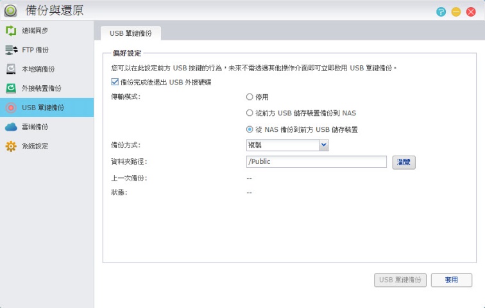Choose 從前方 USB 儲存裝置備份到 NAS
Viewport: 485px width, 308px height.
pyautogui.click(x=250, y=113)
